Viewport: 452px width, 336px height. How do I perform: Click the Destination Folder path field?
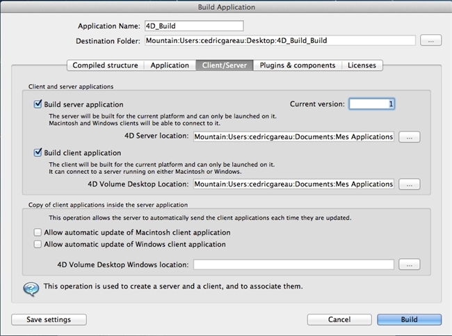[280, 41]
